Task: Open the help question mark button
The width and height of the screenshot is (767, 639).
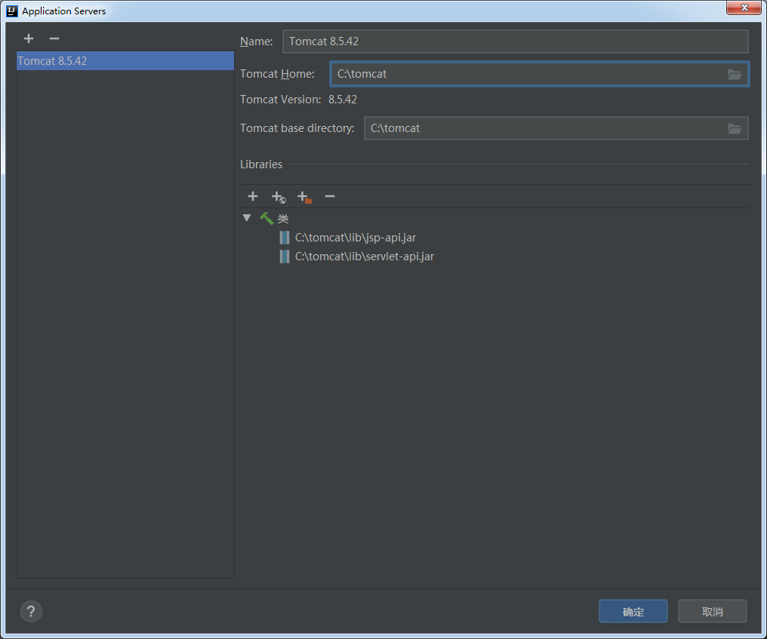Action: pyautogui.click(x=31, y=611)
